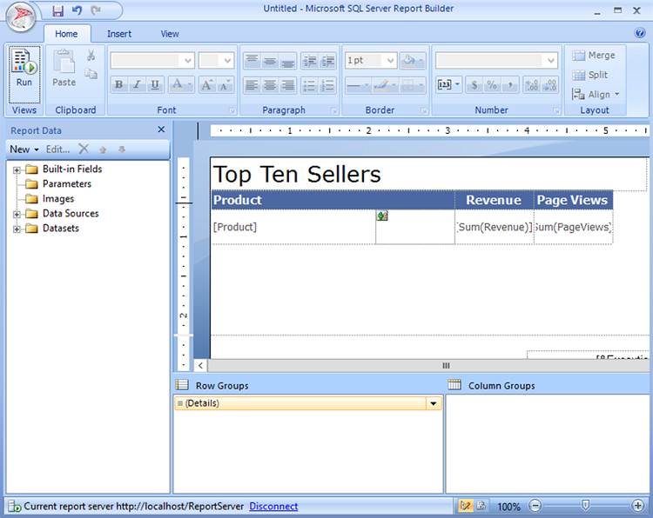Click Split cells button
This screenshot has height=518, width=653.
[x=590, y=75]
